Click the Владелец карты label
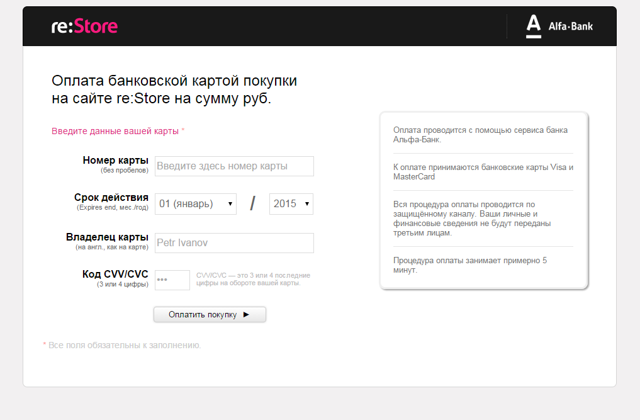This screenshot has width=640, height=420. point(107,237)
